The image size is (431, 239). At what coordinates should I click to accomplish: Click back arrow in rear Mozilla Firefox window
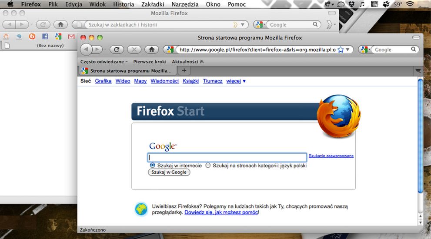(9, 25)
